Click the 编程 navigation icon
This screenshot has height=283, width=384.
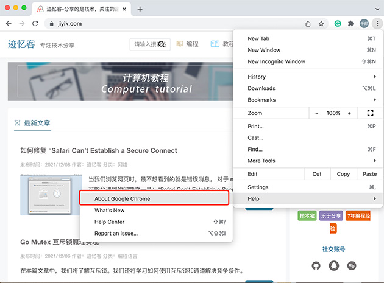pos(180,44)
